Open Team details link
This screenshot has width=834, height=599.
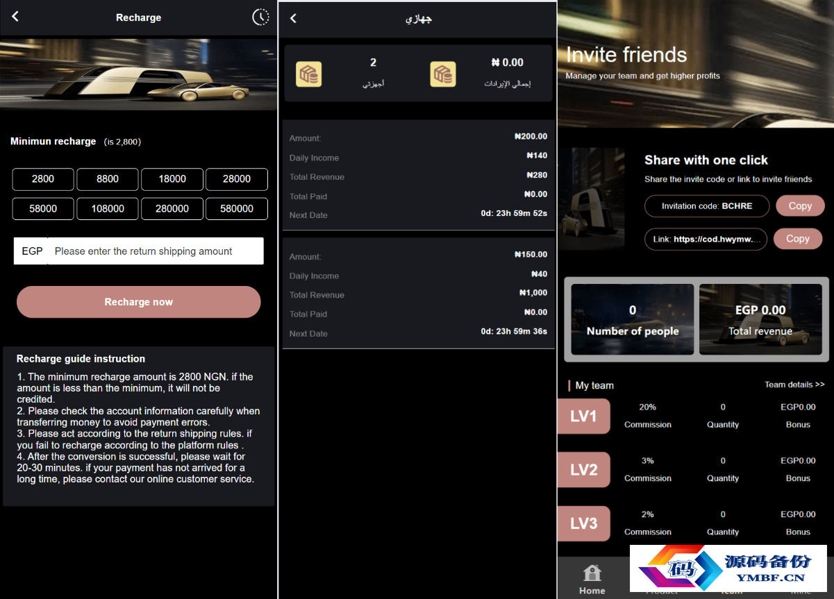point(794,385)
